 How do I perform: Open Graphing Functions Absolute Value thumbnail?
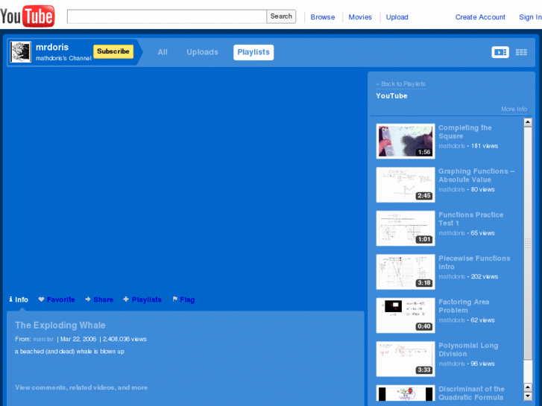(x=406, y=185)
